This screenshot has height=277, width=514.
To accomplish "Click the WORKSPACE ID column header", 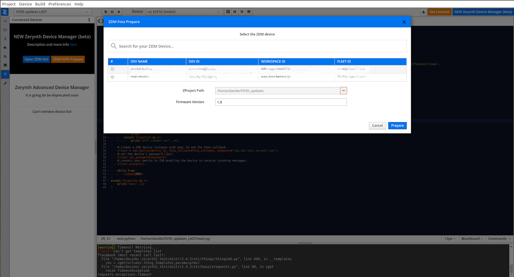I will (x=296, y=61).
